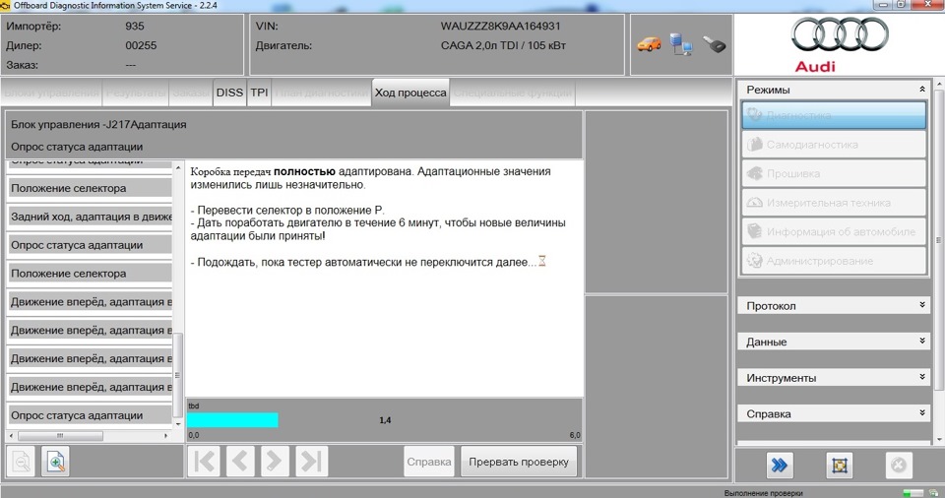
Task: Click the car key ignition icon
Action: (715, 44)
